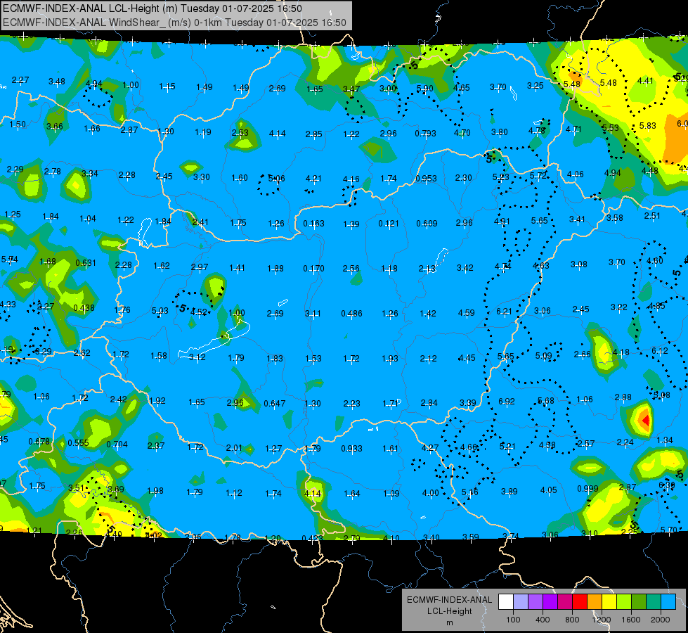Click the wind shear value 0.170
Screen dimensions: 688x633
313,268
